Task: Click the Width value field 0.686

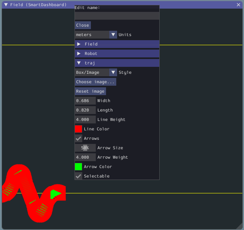Action: tap(85, 101)
